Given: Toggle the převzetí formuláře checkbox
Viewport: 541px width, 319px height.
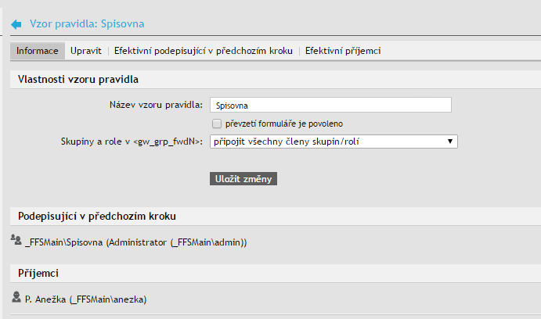Looking at the screenshot, I should 216,124.
